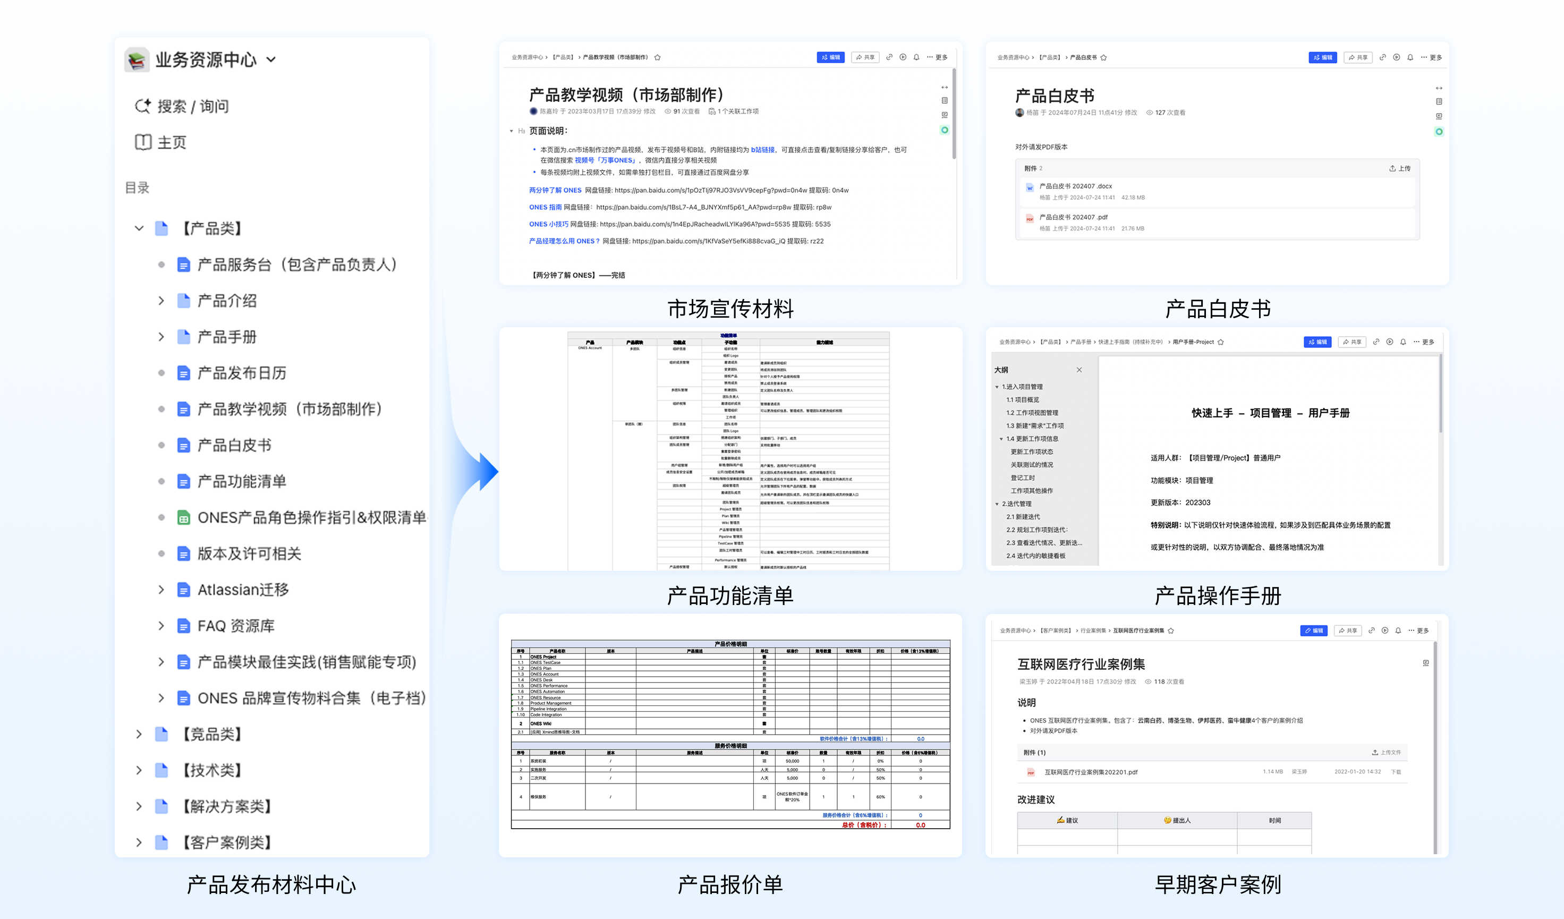Screen dimensions: 1564x919
Task: Click 编辑 button on 产品教学视频 page
Action: click(x=830, y=57)
